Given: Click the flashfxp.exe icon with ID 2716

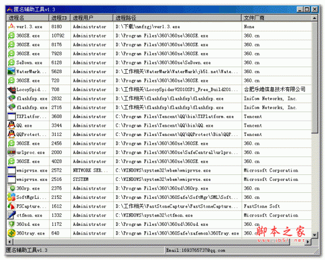Looking at the screenshot, I should (x=11, y=107).
